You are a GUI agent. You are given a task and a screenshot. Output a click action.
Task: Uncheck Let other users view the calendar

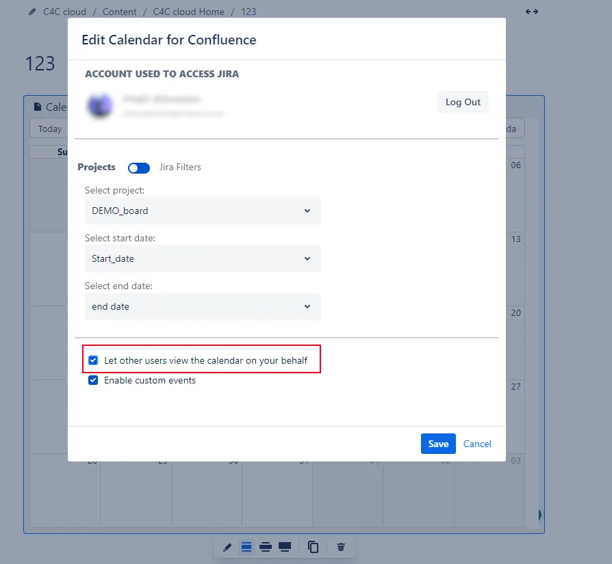[93, 360]
